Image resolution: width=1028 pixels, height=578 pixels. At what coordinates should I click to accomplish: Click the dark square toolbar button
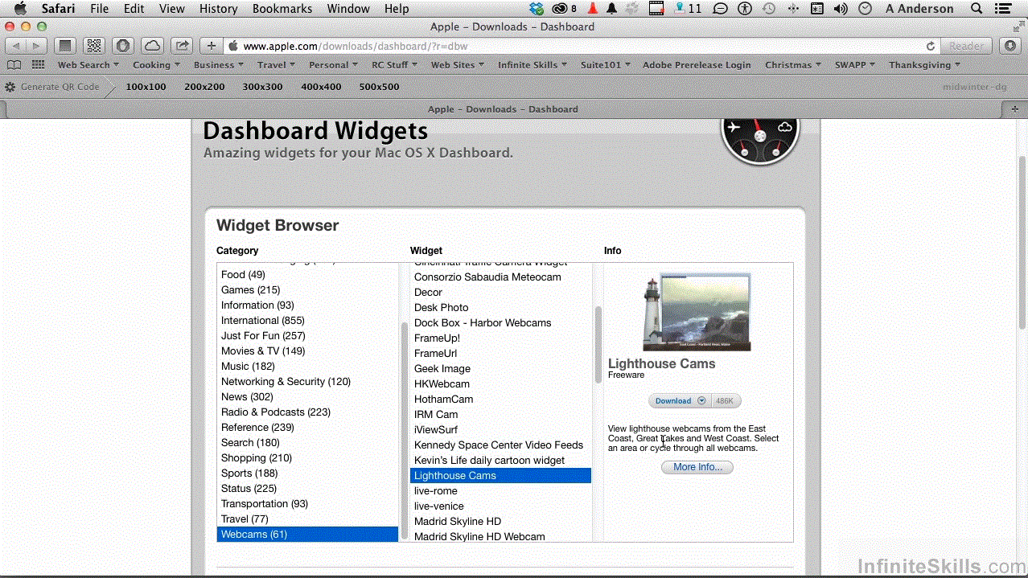pyautogui.click(x=66, y=46)
